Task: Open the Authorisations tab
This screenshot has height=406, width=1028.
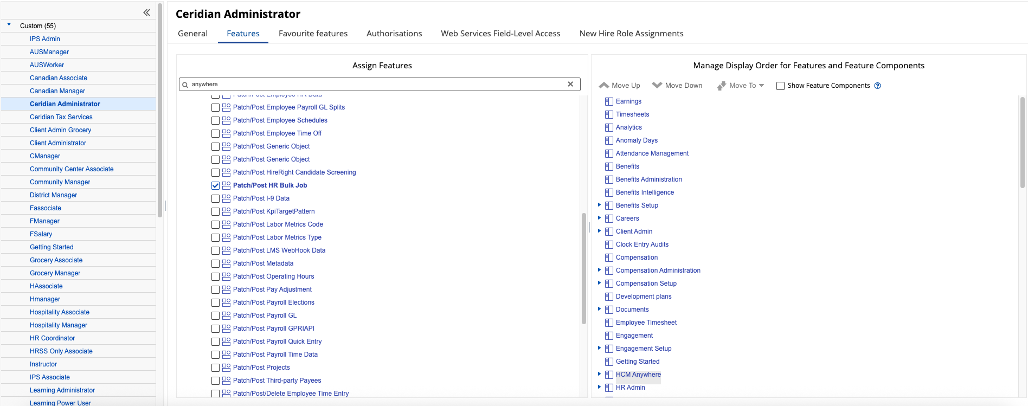Action: click(x=394, y=34)
